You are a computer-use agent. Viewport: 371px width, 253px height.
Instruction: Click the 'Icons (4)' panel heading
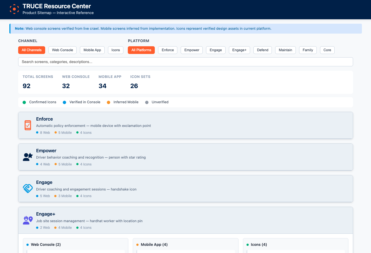(x=259, y=244)
